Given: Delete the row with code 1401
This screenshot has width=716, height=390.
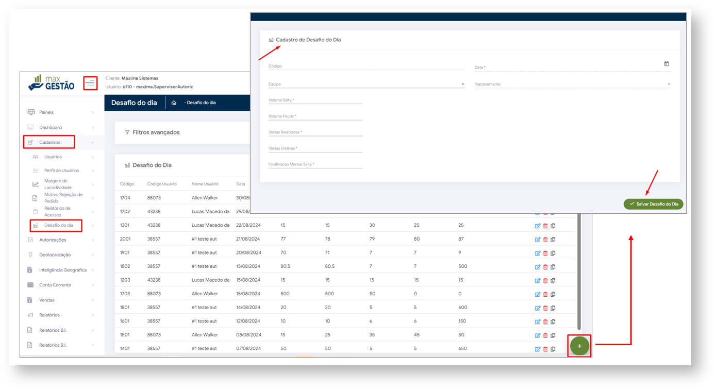Looking at the screenshot, I should [x=545, y=349].
